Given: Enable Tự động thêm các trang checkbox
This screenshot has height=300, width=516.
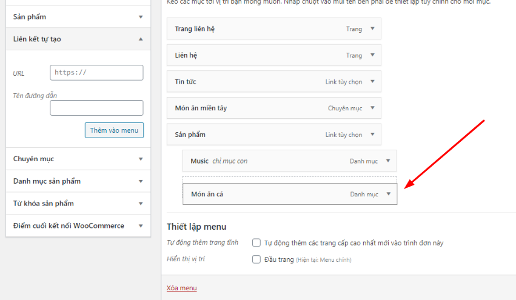Looking at the screenshot, I should point(256,243).
